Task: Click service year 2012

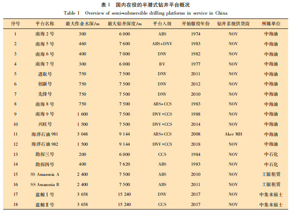Action: click(196, 84)
